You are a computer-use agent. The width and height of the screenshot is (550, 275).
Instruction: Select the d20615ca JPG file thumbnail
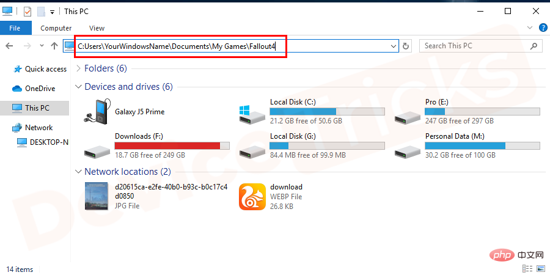point(97,196)
